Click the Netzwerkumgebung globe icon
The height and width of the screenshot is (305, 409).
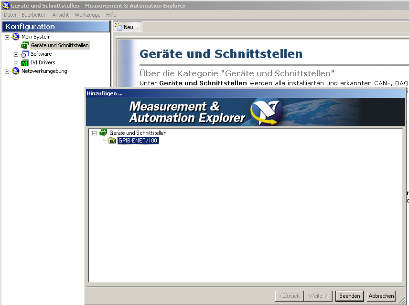[x=16, y=71]
